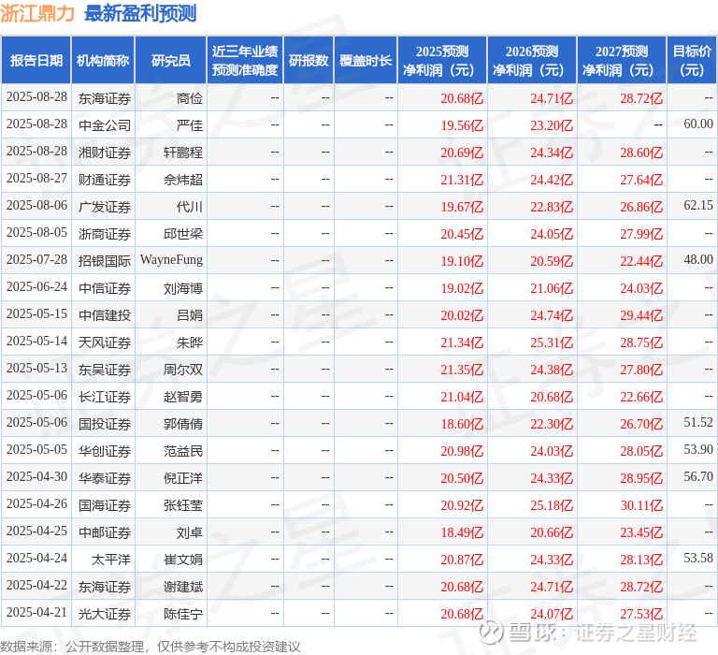Click researcher name 严佳
The image size is (718, 655).
click(189, 125)
